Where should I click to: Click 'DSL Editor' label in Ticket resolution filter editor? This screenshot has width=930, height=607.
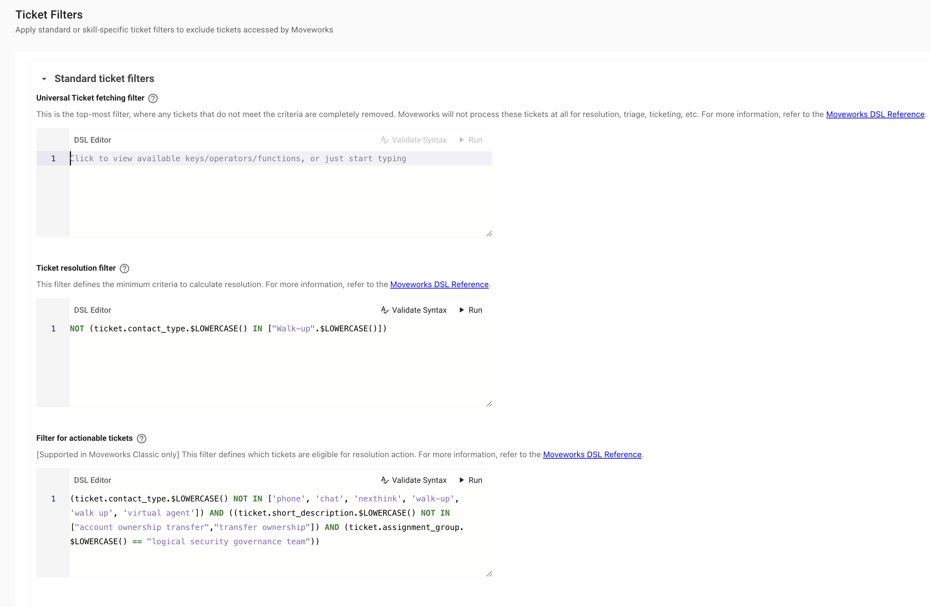(x=93, y=310)
